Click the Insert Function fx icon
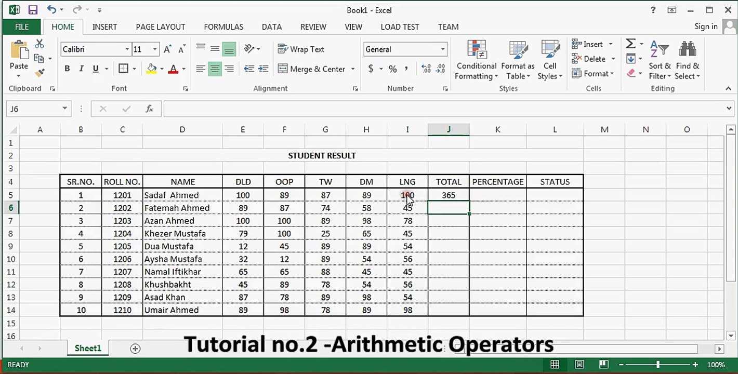This screenshot has height=374, width=738. click(x=149, y=109)
